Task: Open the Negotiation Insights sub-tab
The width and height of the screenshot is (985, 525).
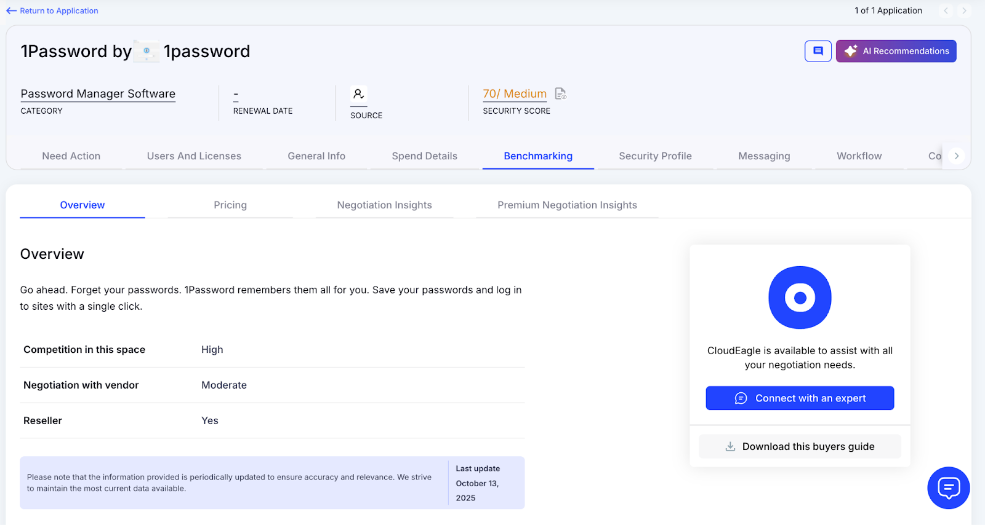Action: point(384,205)
